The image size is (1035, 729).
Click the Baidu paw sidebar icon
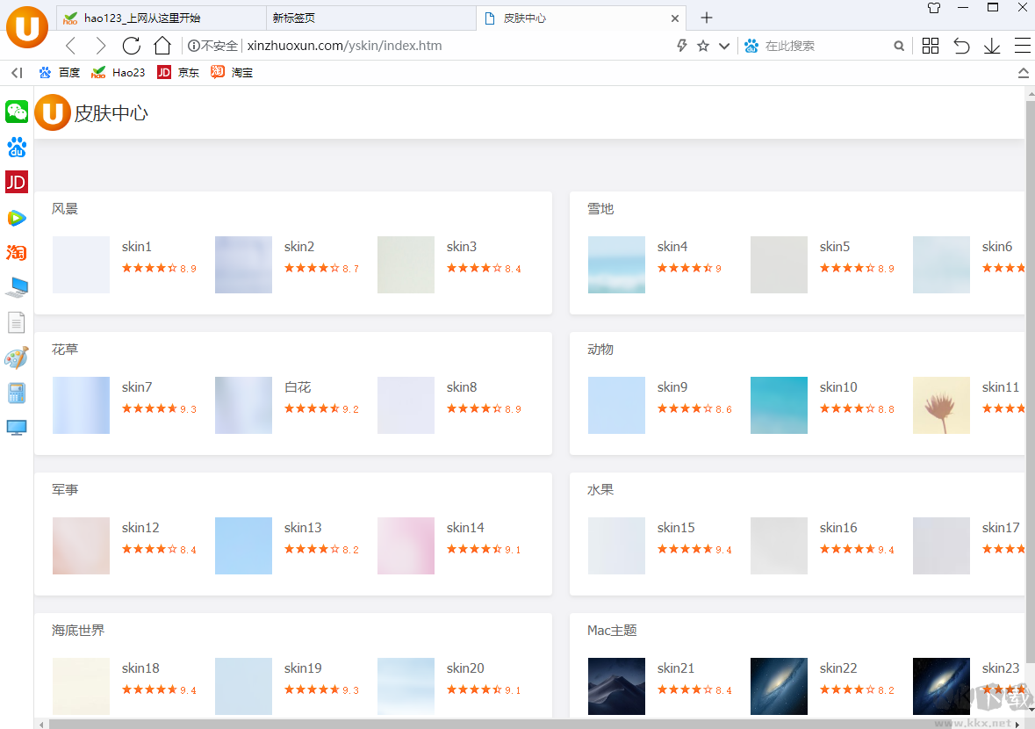[17, 147]
